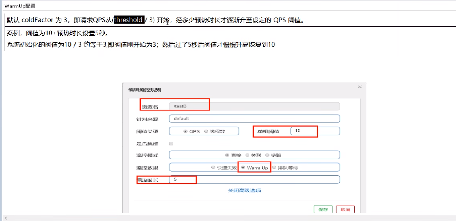Choose 链路 flow control mode
Screen dimensions: 456x221
click(267, 155)
